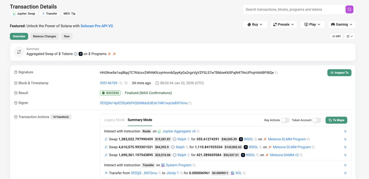Click the Inspect Tx button
This screenshot has width=369, height=179.
[x=339, y=73]
